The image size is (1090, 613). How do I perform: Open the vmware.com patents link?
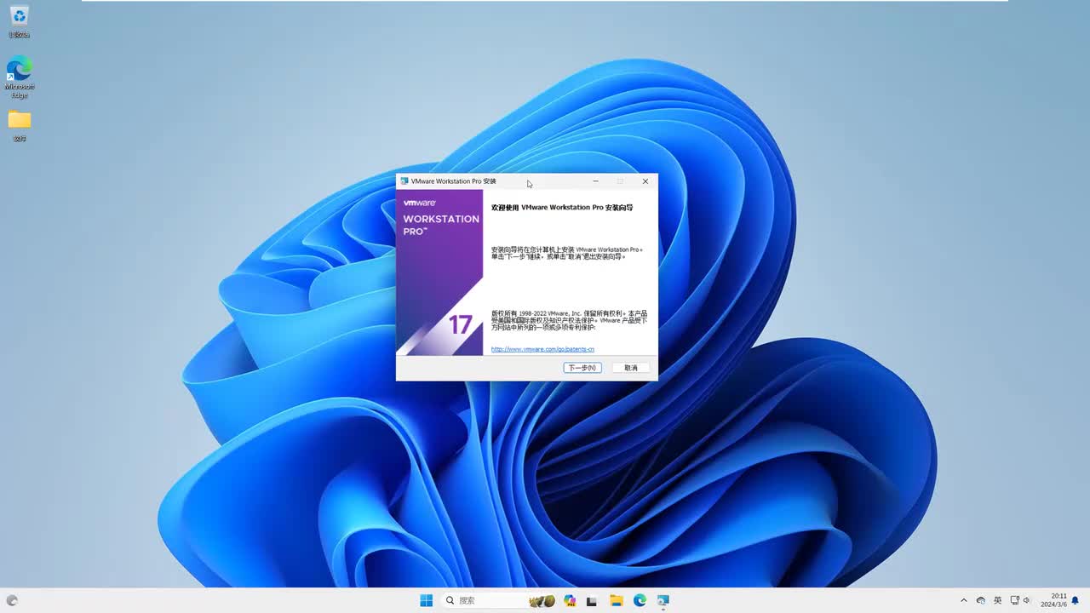[x=542, y=349]
